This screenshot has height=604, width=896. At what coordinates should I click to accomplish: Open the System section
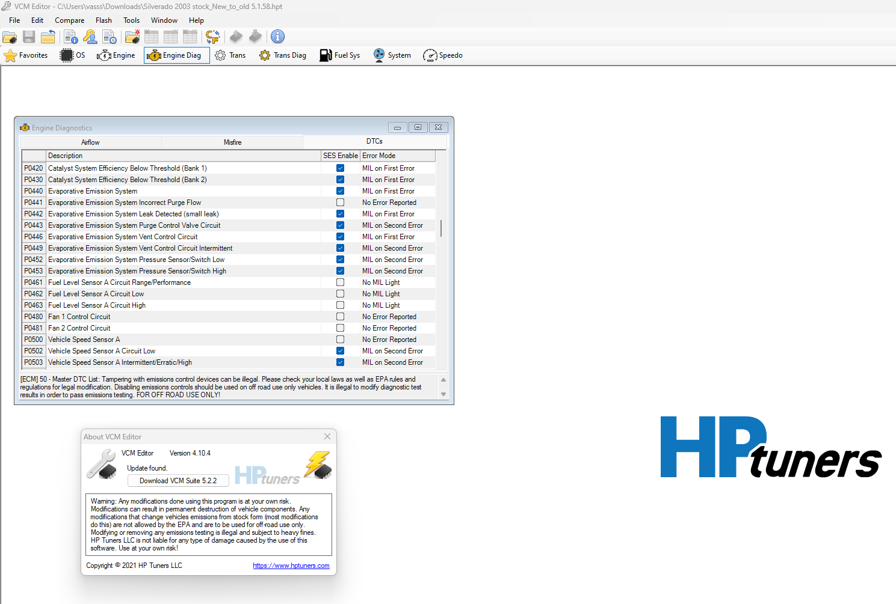tap(392, 55)
